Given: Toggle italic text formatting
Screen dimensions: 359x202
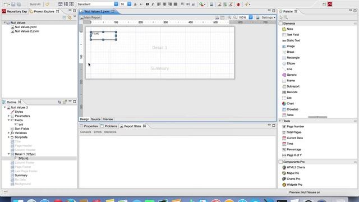Looking at the screenshot, I should [x=153, y=4].
